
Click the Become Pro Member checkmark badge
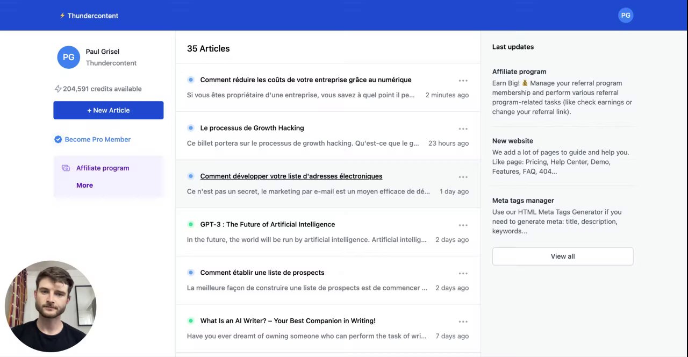(x=58, y=139)
